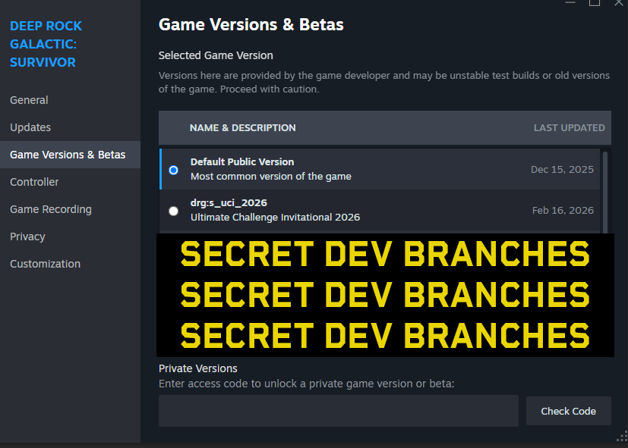Click the 'Most common version of the game' description

tap(270, 177)
